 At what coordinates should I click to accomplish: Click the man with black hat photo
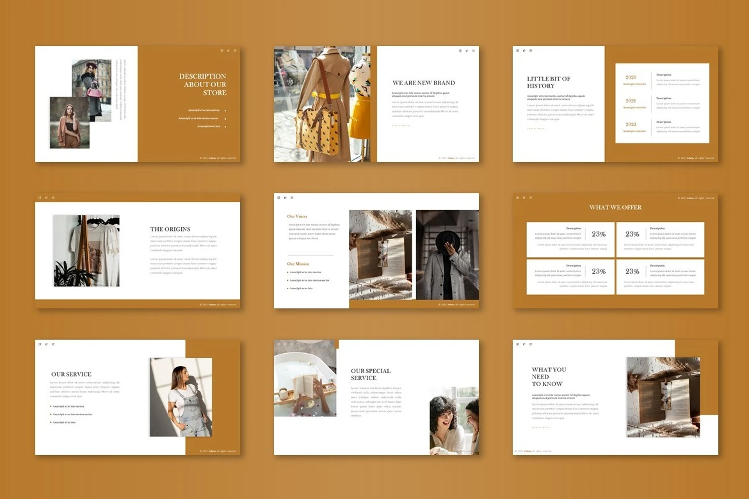coord(447,255)
